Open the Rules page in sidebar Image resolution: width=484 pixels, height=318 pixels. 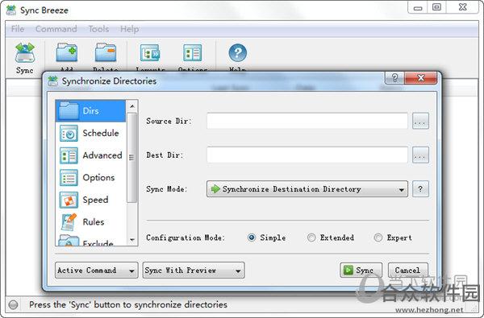click(90, 222)
